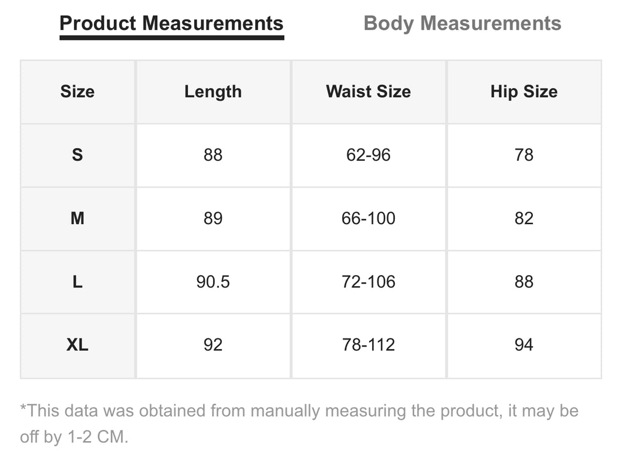Screen dimensions: 622x461
Task: Click the 90.5 length cell
Action: 213,282
